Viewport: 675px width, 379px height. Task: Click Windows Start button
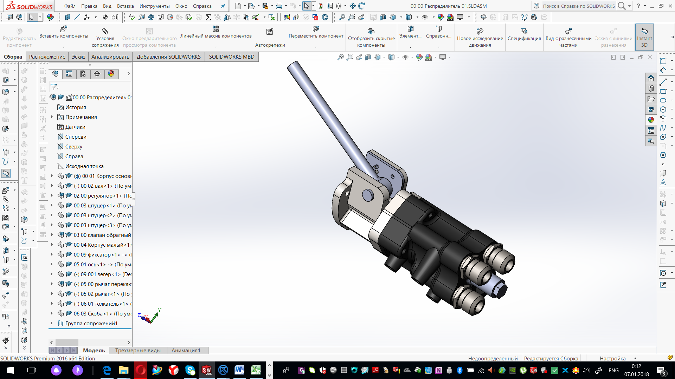tap(11, 370)
